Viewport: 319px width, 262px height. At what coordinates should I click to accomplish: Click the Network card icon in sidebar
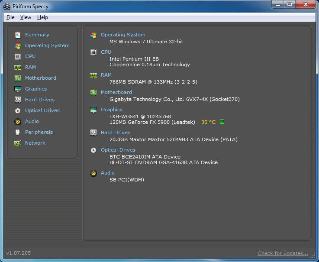point(18,143)
